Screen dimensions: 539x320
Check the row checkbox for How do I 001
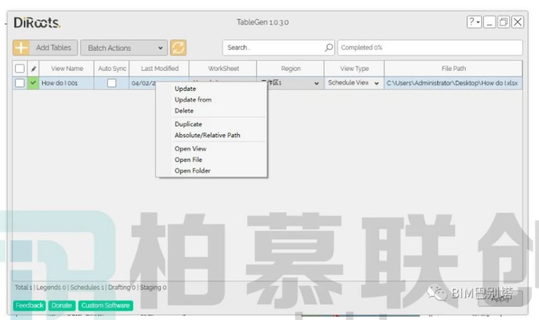20,83
